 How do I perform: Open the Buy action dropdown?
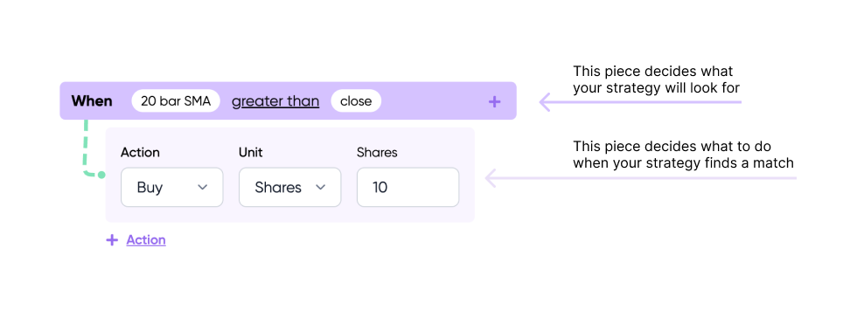(171, 187)
